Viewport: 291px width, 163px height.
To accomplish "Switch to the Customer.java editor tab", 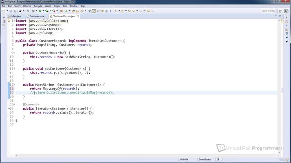I will pyautogui.click(x=35, y=16).
